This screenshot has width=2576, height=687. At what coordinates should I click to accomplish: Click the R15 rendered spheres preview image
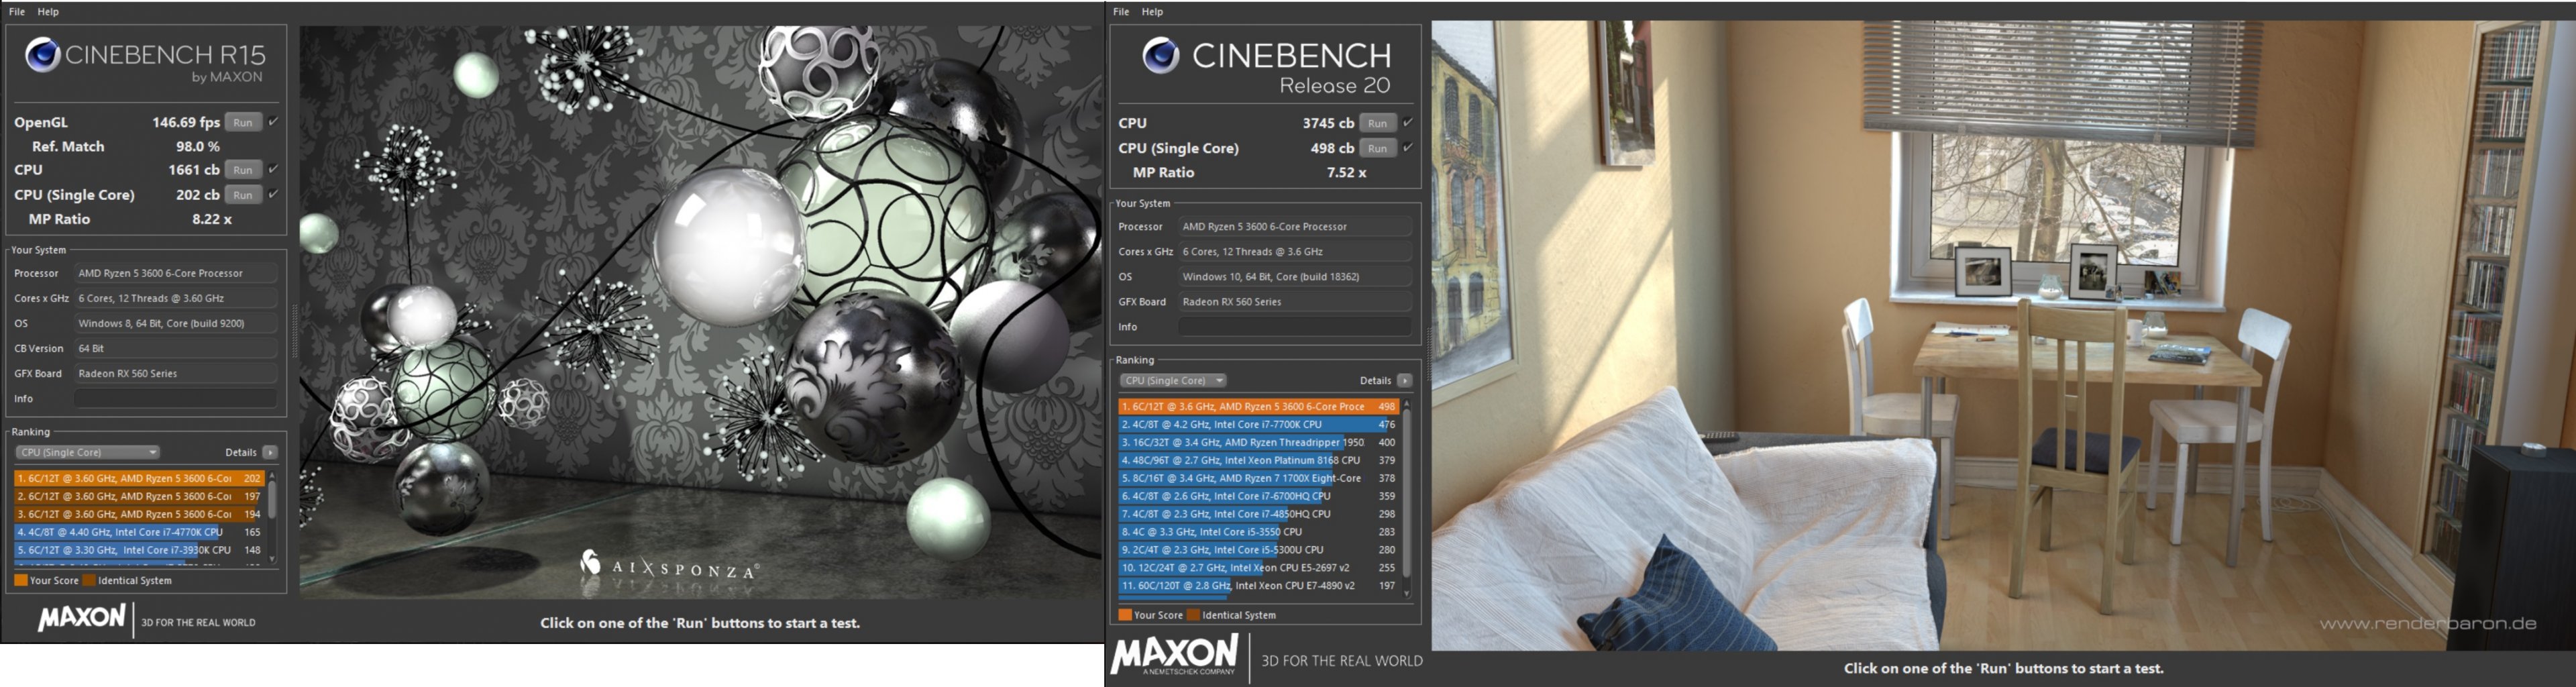[x=700, y=312]
